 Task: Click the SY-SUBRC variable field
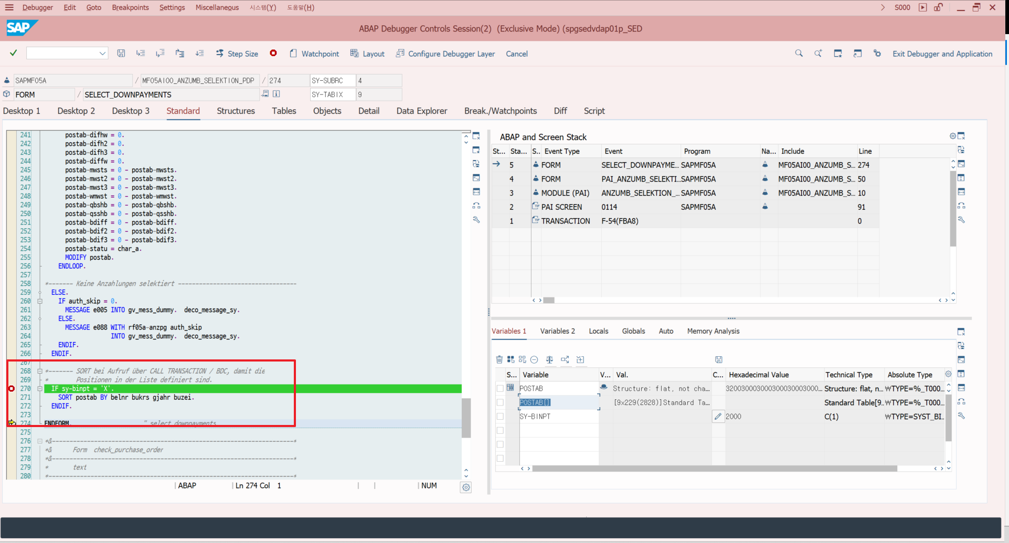(x=333, y=80)
